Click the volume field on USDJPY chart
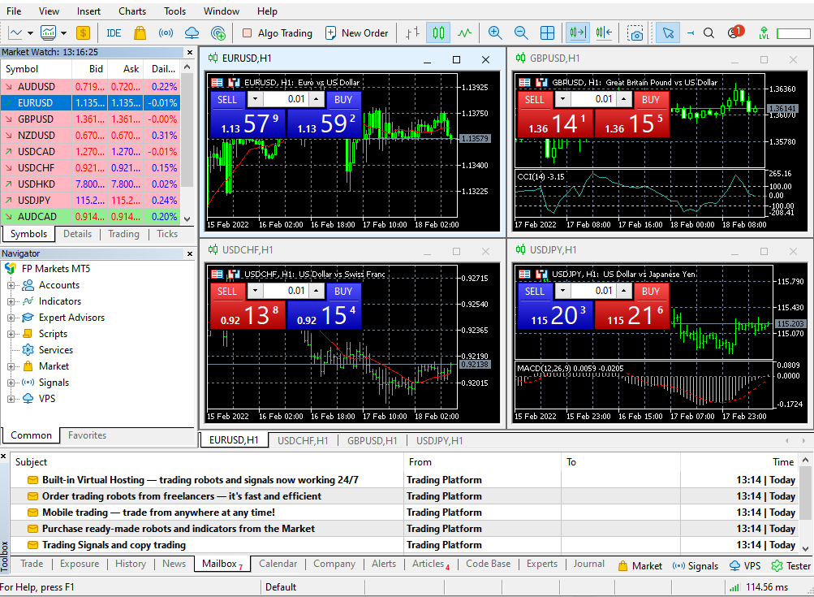The height and width of the screenshot is (597, 814). pyautogui.click(x=594, y=291)
